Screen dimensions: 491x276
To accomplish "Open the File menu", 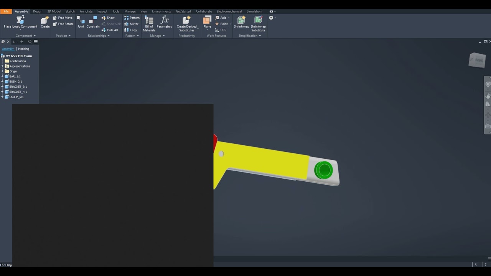I will coord(6,11).
